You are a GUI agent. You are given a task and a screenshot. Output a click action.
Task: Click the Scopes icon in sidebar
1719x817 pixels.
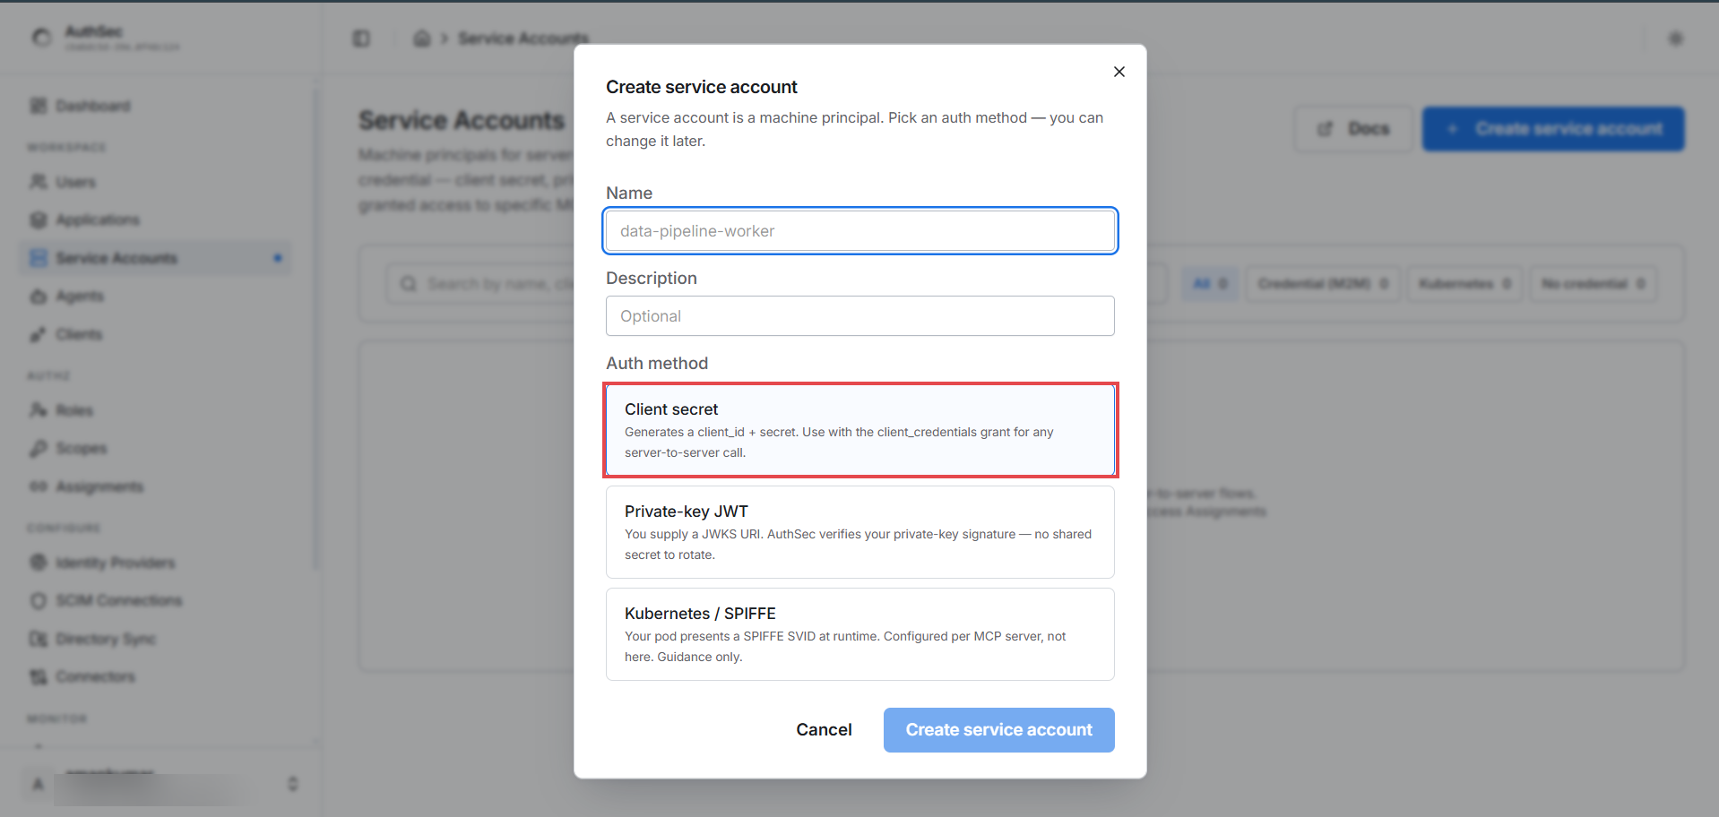point(39,448)
